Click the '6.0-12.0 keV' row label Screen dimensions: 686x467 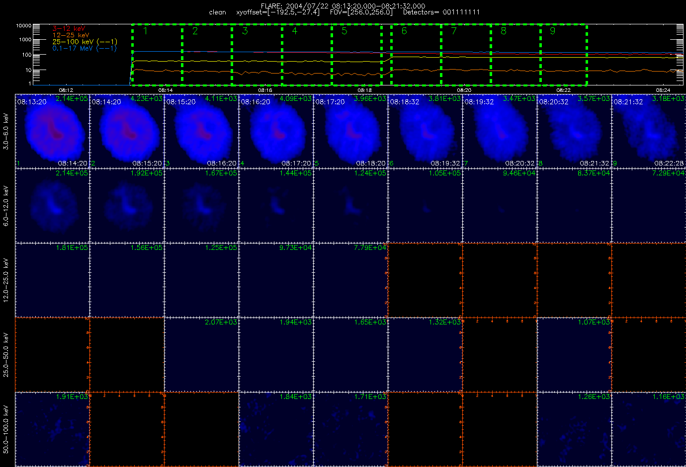(6, 206)
